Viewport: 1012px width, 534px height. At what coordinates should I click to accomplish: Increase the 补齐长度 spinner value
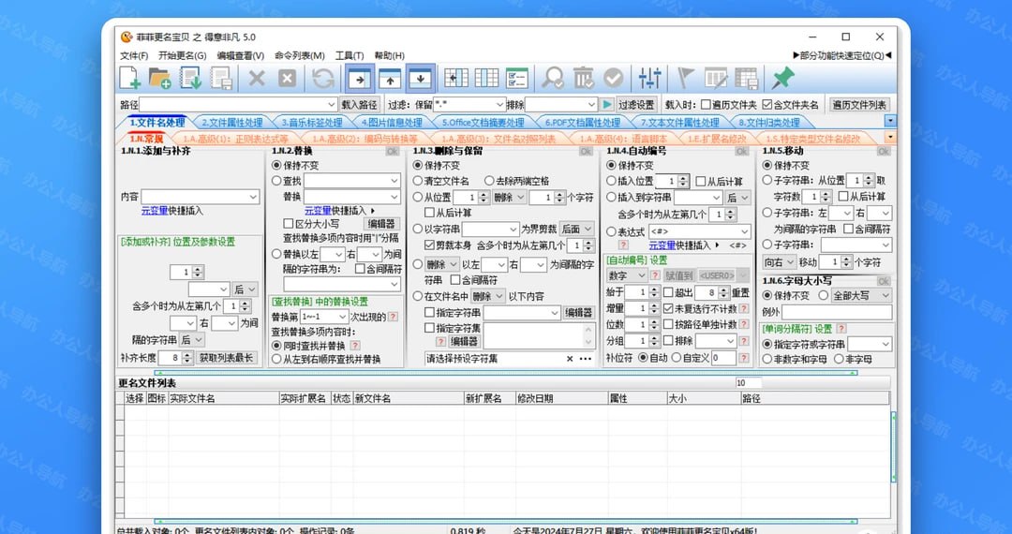[x=187, y=354]
